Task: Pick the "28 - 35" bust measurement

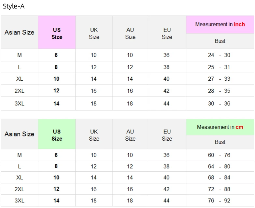Action: (x=219, y=91)
